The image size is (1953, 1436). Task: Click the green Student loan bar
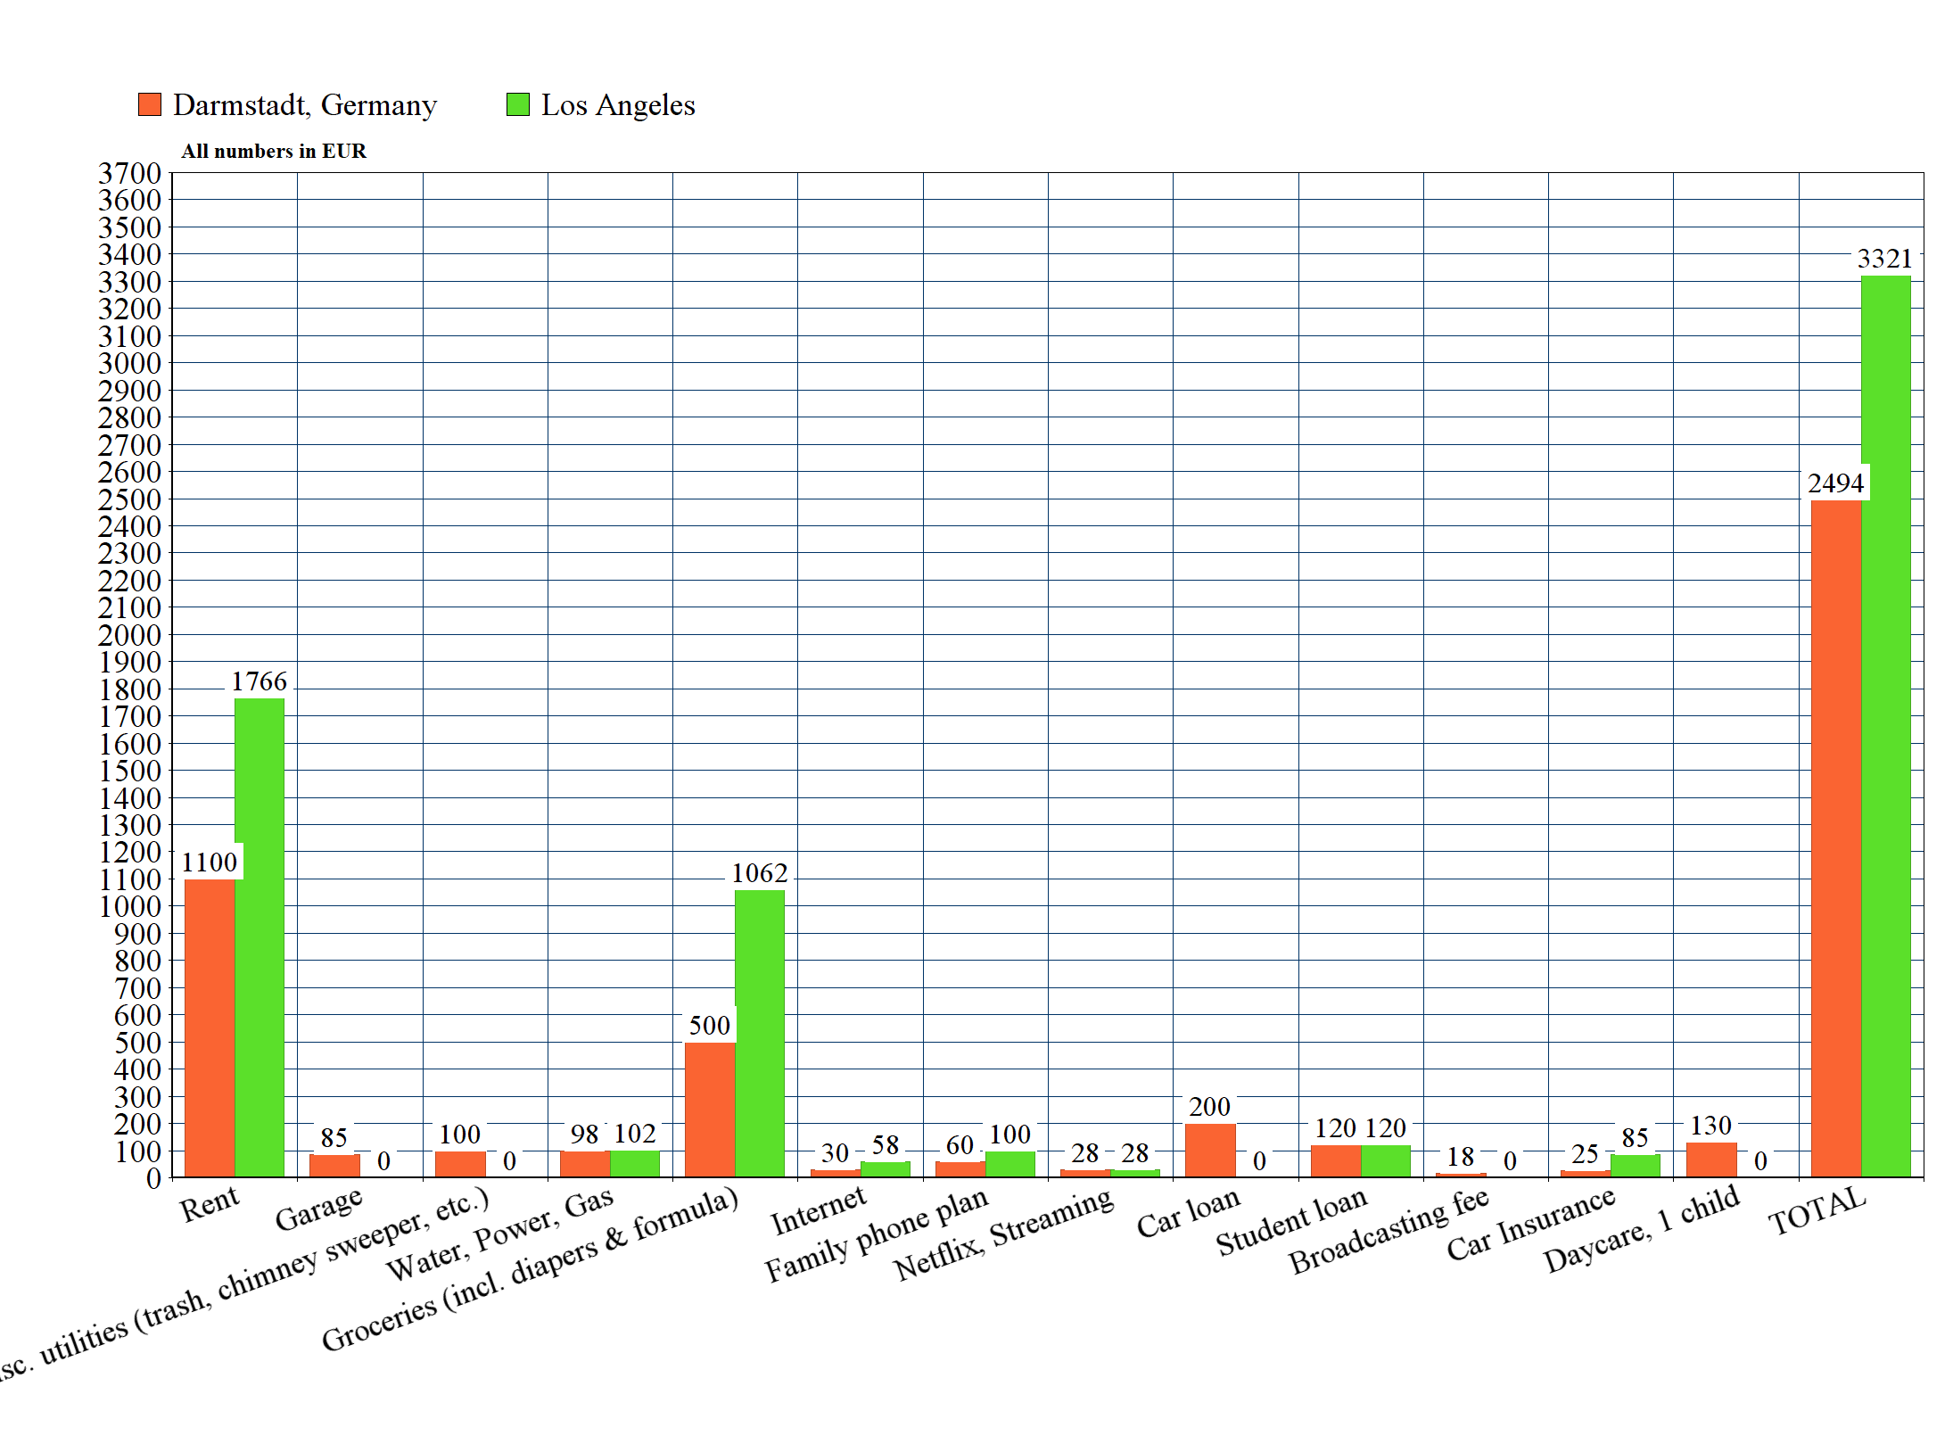pos(1385,1161)
